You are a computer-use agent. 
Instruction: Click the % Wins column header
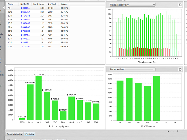64,4
